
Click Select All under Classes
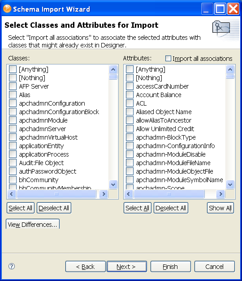point(21,208)
